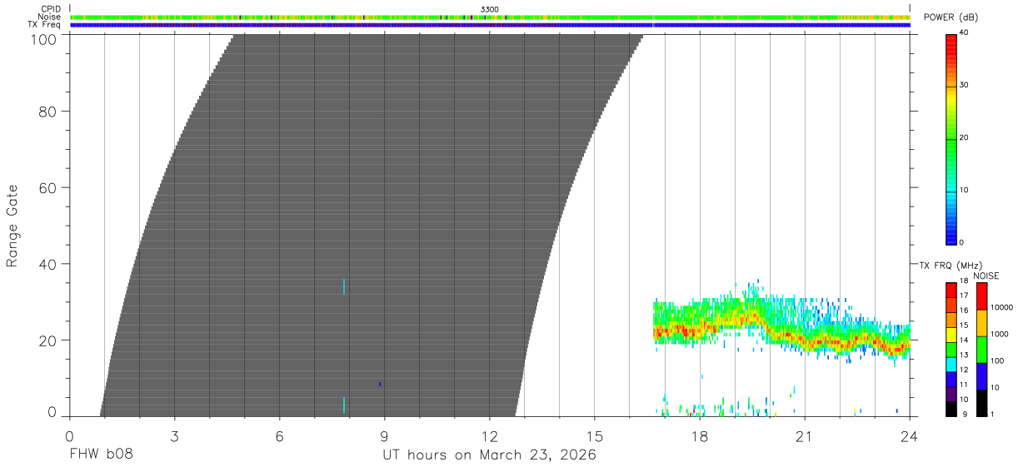Click the Range Gate axis title
The image size is (1023, 472).
point(12,226)
